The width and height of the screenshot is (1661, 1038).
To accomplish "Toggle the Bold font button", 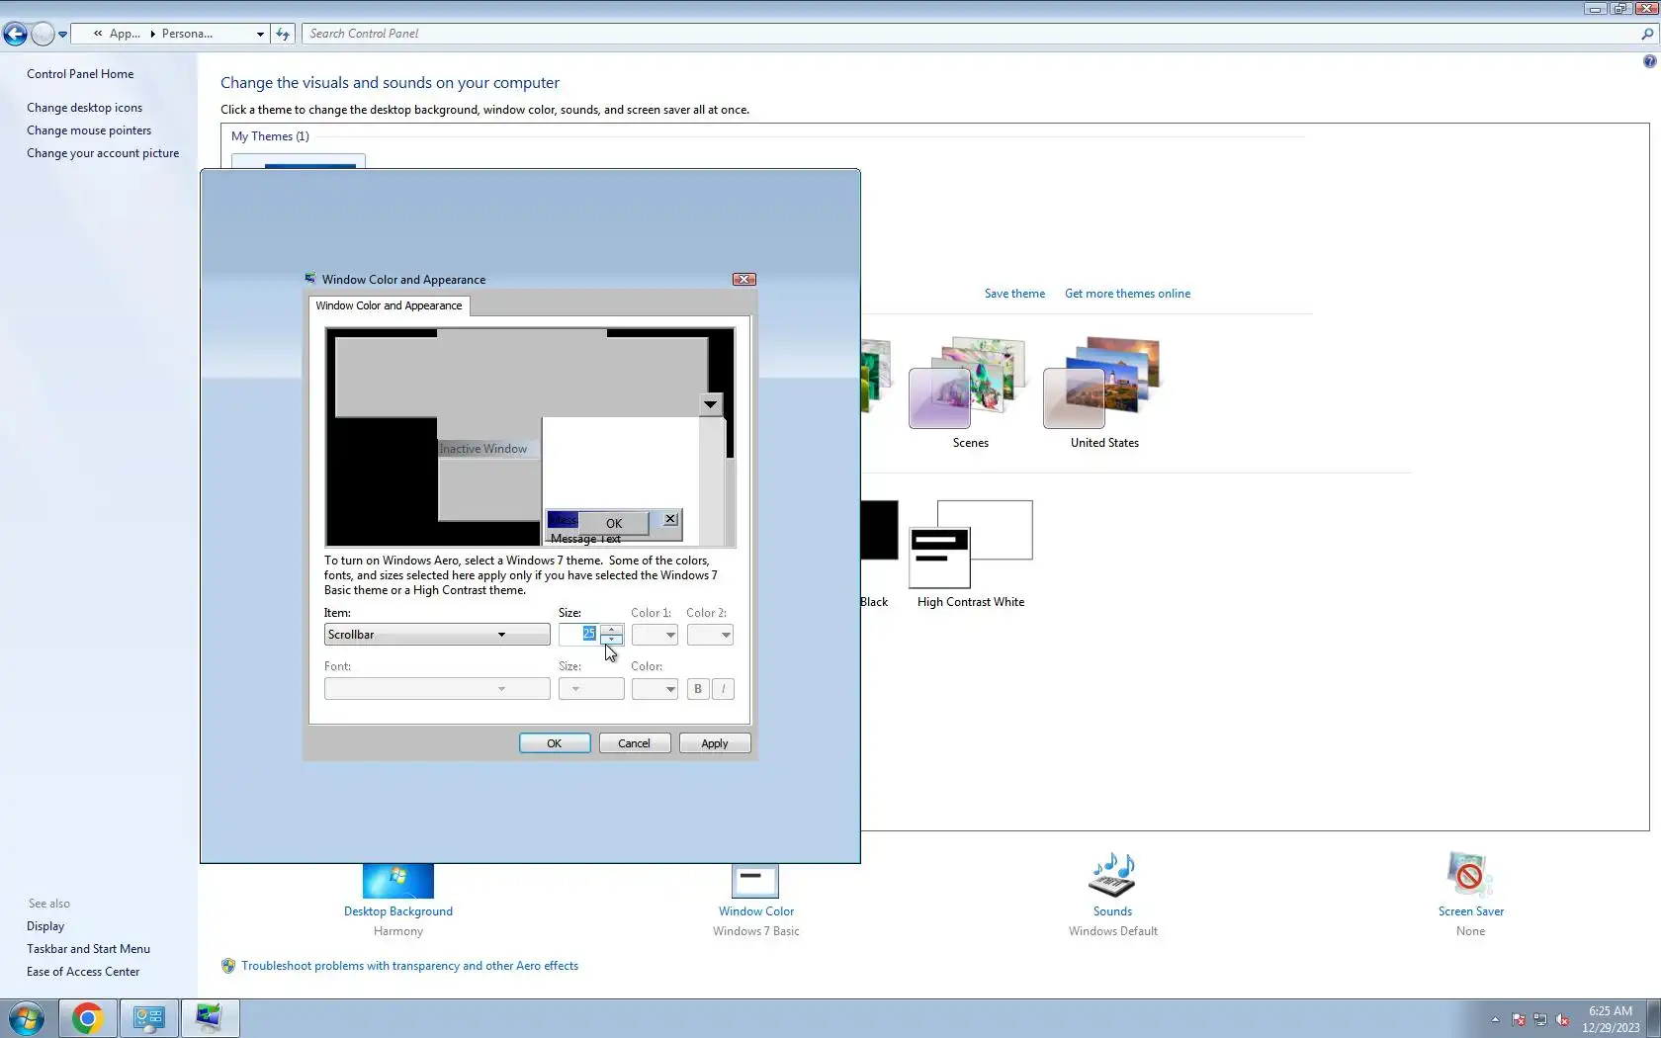I will [698, 689].
